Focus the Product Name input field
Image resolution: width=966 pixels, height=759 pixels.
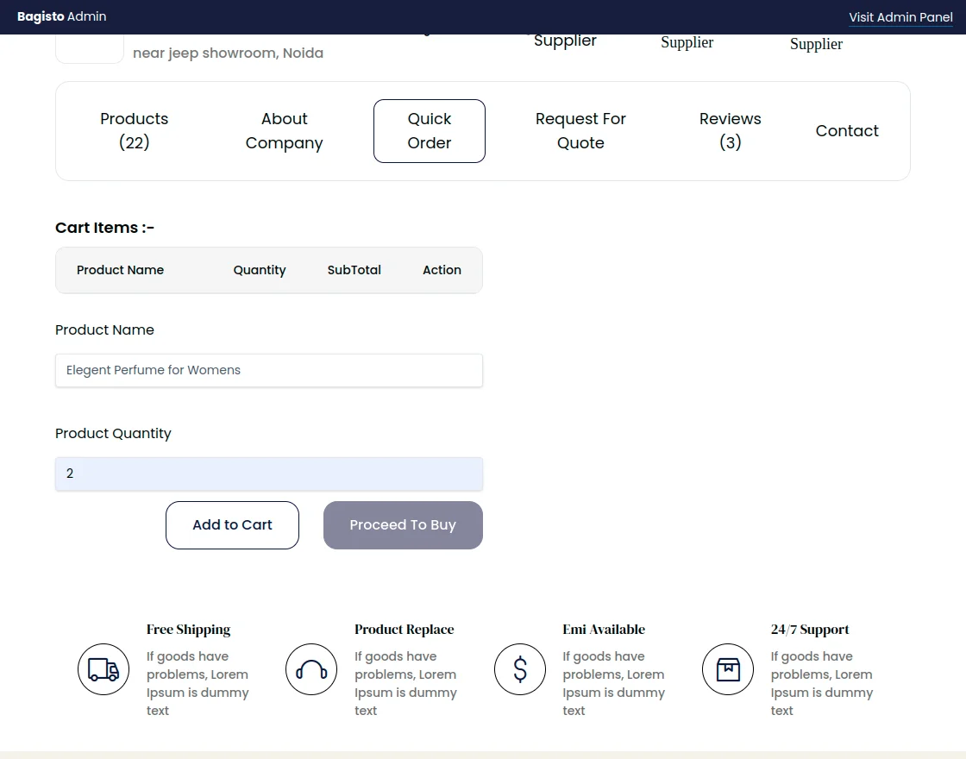click(269, 370)
